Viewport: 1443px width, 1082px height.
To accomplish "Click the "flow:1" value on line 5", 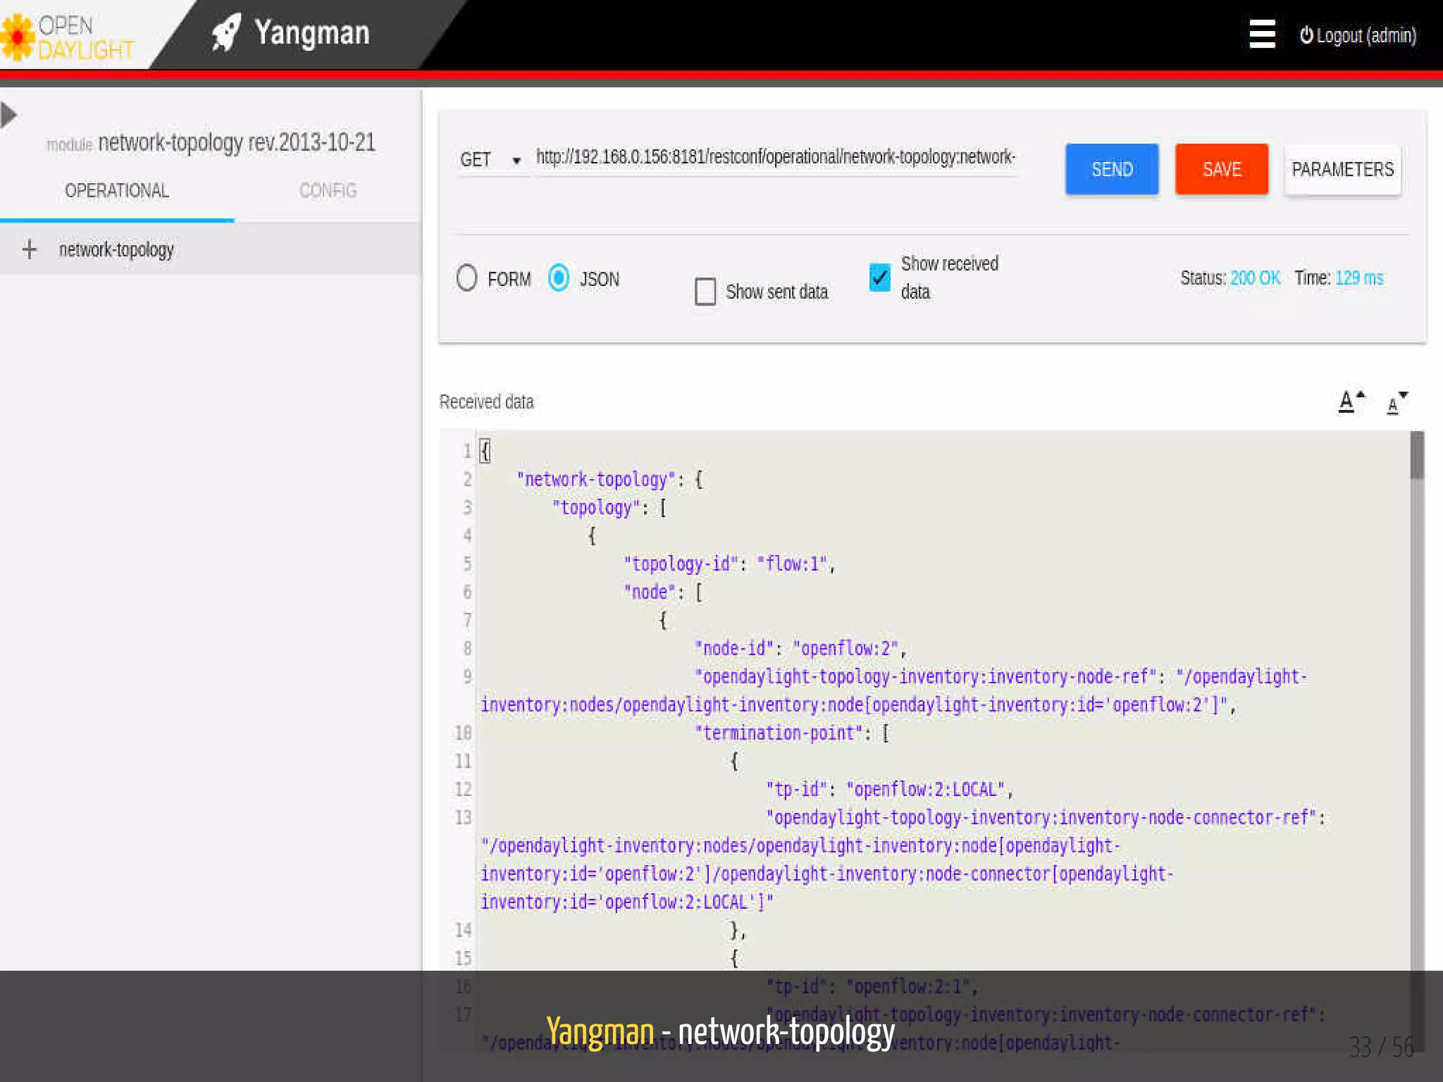I will click(x=792, y=564).
